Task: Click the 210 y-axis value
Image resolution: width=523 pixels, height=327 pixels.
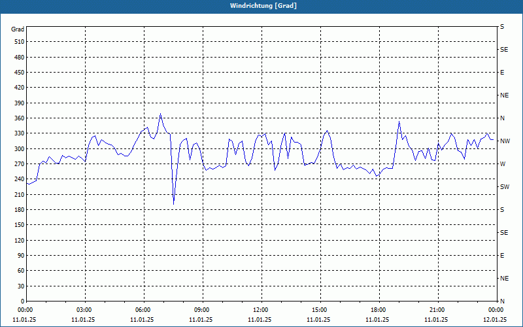Action: coord(20,194)
